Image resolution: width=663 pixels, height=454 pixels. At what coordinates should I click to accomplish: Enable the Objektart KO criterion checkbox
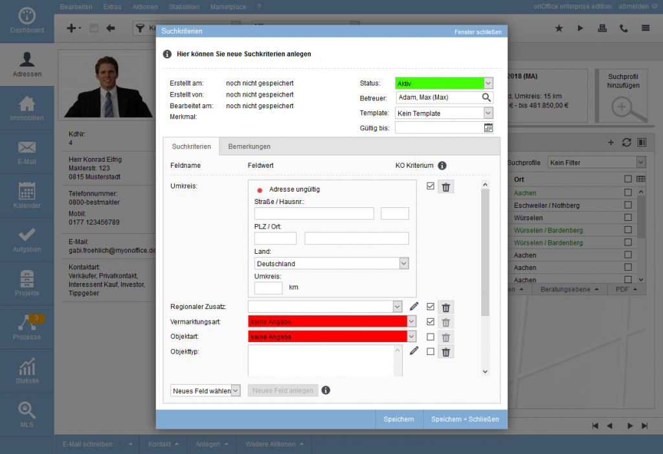431,337
